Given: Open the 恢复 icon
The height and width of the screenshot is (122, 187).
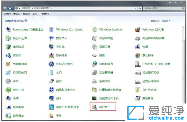Looking at the screenshot, I should (138, 47).
